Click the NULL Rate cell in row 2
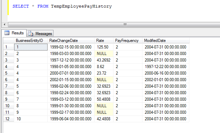 pyautogui.click(x=104, y=54)
